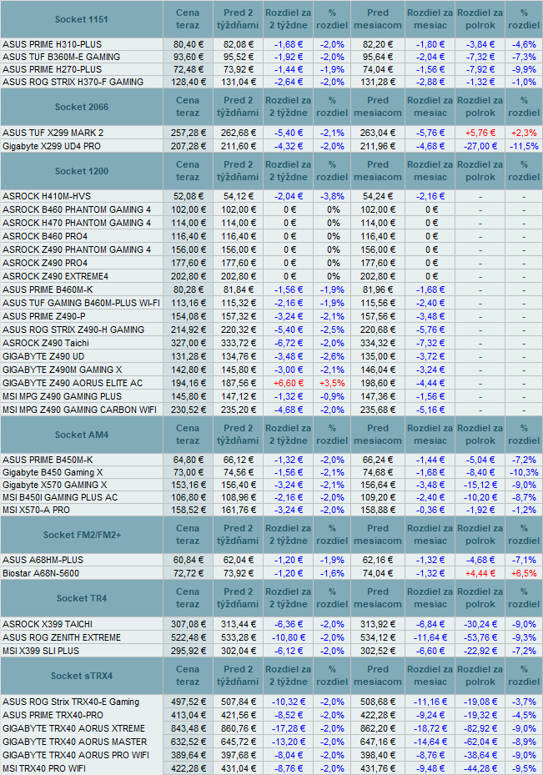Select the ASUS PRIME B450M-K product name

[48, 460]
